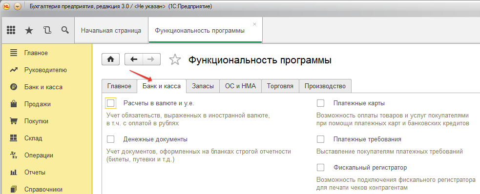Click the search magnifier icon
This screenshot has width=480, height=194.
click(x=65, y=30)
